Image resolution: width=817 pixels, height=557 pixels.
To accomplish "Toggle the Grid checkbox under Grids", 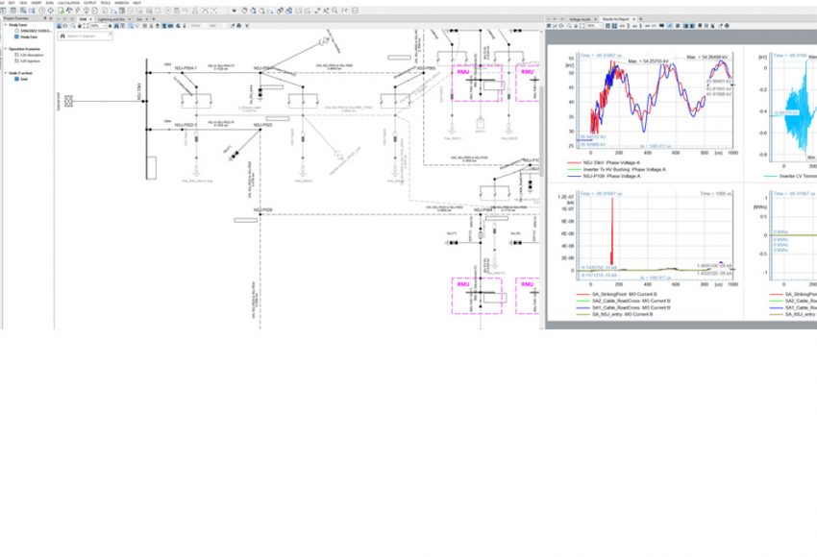I will pos(16,79).
